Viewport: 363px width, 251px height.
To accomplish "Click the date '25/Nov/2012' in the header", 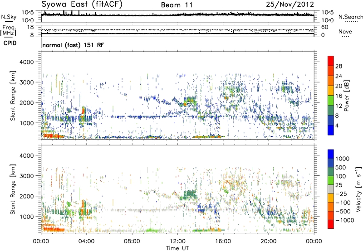I will pyautogui.click(x=290, y=4).
